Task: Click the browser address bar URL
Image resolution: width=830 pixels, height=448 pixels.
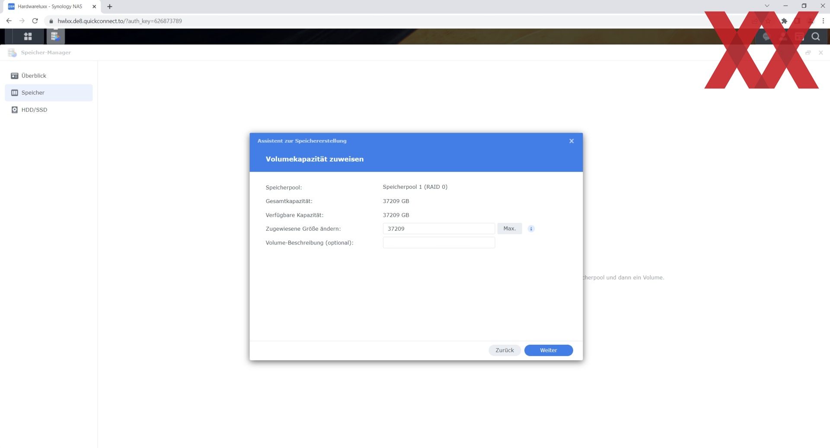Action: [120, 21]
